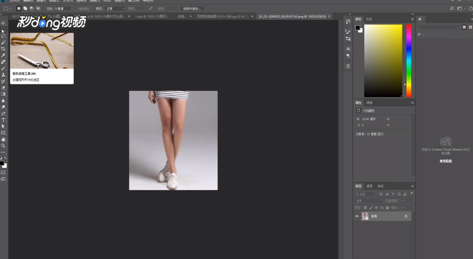473x259 pixels.
Task: Click the Background layer lock icon
Action: tap(406, 216)
